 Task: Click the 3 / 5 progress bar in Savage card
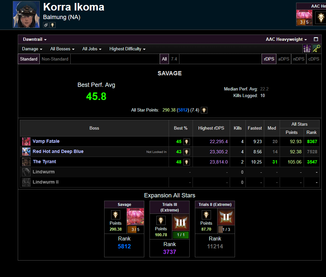click(135, 230)
